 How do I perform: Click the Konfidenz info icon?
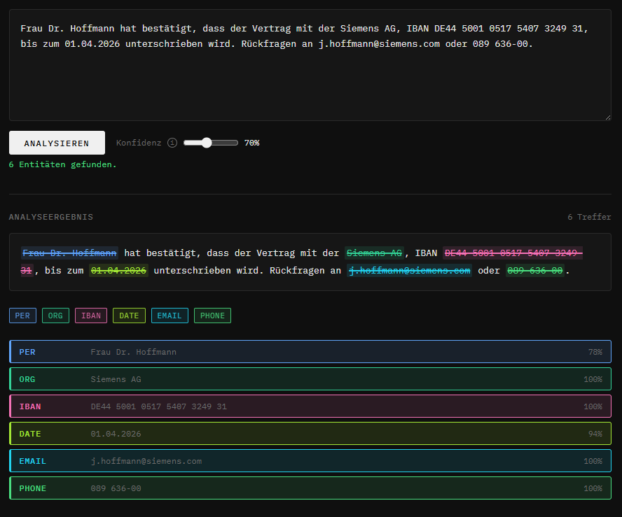[x=172, y=143]
